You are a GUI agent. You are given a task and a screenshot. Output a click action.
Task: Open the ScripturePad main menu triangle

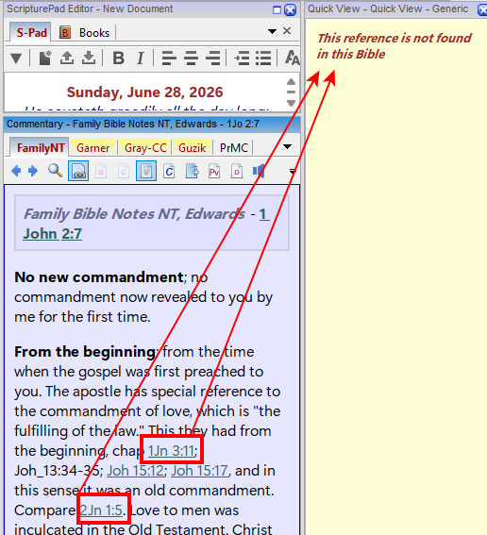[16, 58]
